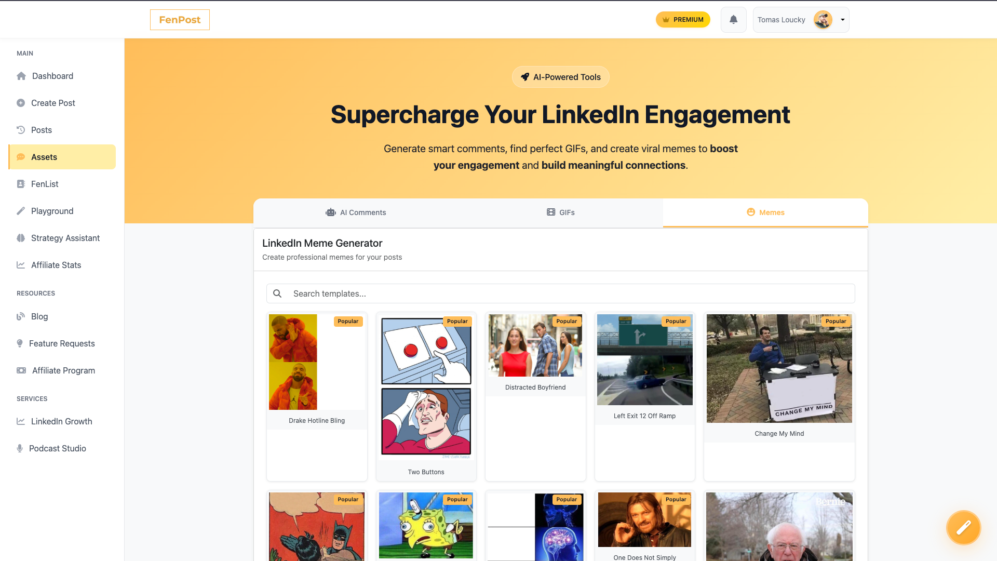The height and width of the screenshot is (561, 997).
Task: Click the LinkedIn Growth chart icon
Action: click(21, 421)
